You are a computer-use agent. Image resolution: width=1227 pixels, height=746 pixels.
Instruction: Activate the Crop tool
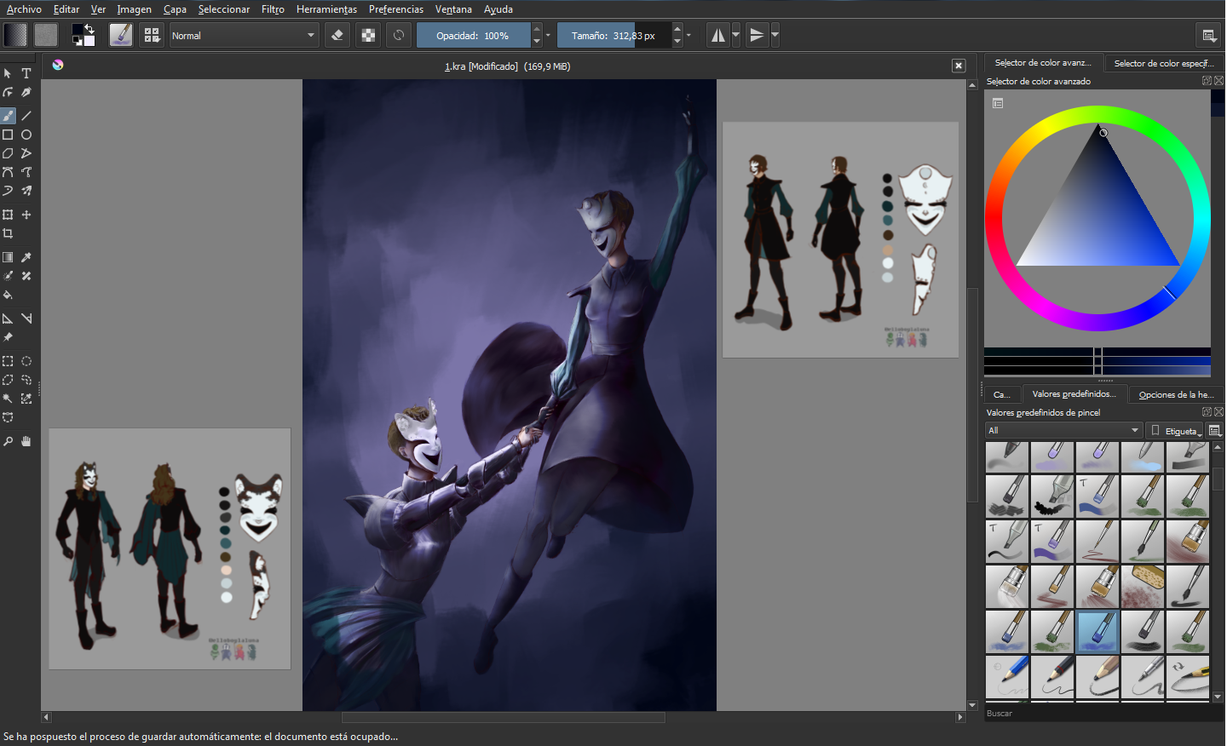8,233
